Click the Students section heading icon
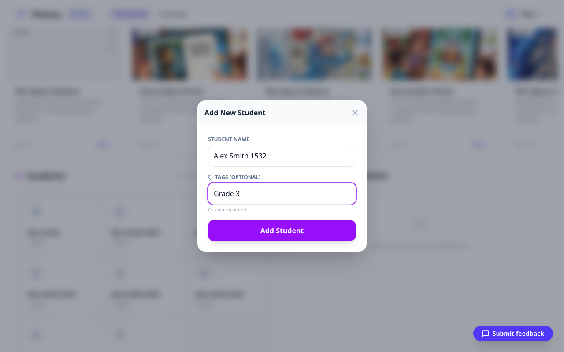This screenshot has width=564, height=352. coord(19,176)
